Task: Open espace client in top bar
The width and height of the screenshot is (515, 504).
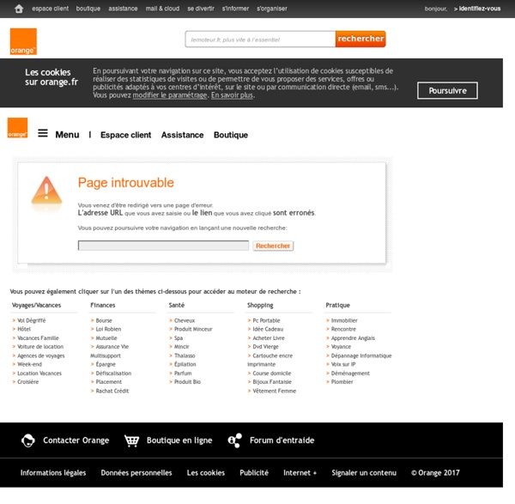Action: [x=51, y=9]
